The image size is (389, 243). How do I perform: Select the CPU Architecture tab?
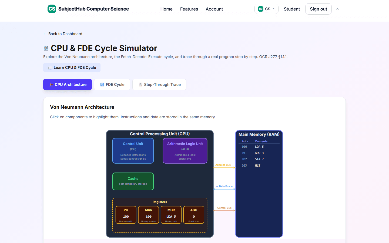click(68, 85)
